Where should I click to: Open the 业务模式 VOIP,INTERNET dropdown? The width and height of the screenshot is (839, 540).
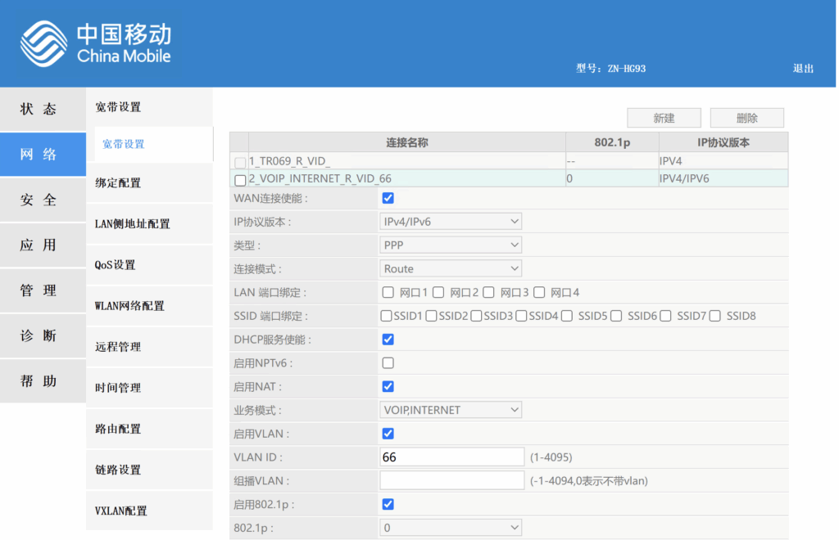pos(451,410)
